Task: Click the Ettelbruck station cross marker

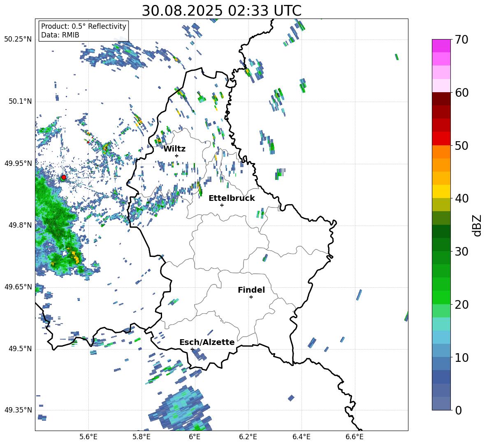Action: pos(222,205)
